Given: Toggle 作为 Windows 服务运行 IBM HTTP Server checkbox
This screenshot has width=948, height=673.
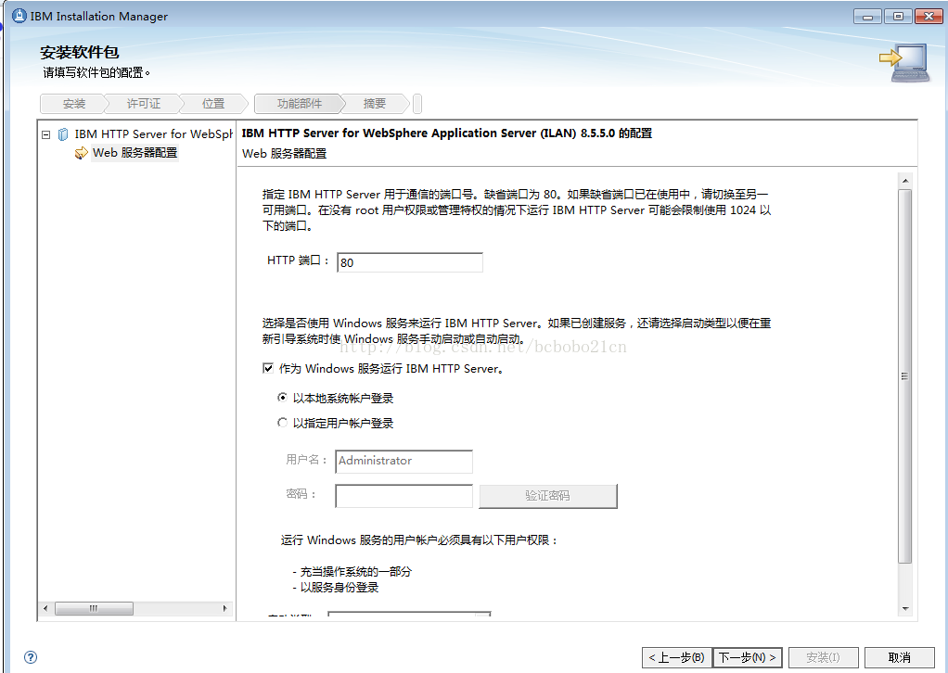Looking at the screenshot, I should tap(268, 368).
